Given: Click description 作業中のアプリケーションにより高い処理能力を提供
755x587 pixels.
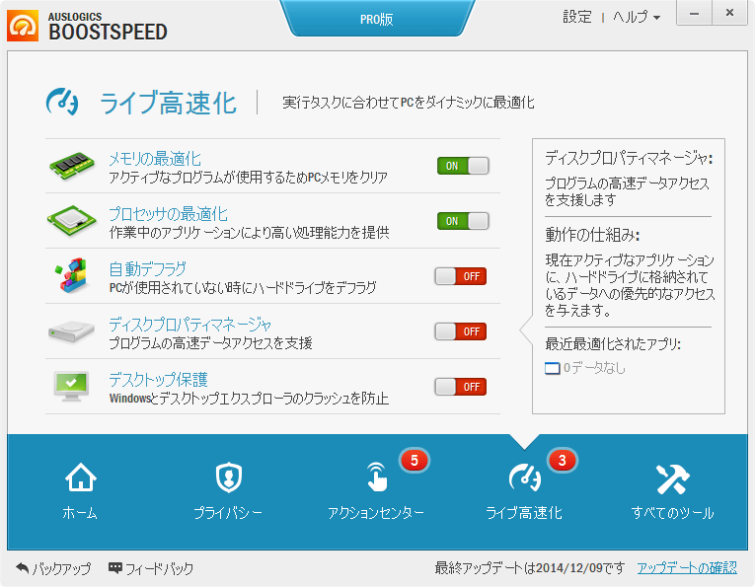Looking at the screenshot, I should click(x=249, y=233).
